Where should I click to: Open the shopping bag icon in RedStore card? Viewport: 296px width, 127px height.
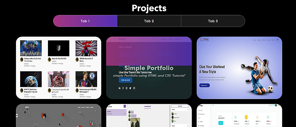click(277, 40)
